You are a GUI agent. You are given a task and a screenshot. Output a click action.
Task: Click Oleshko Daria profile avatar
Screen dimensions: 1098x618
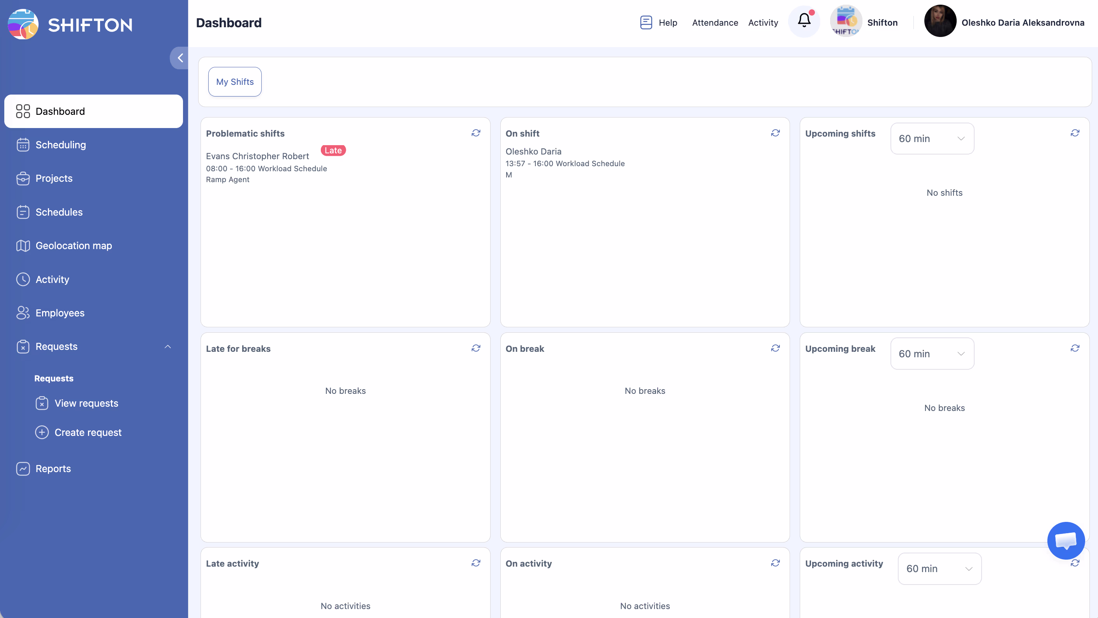click(x=940, y=21)
